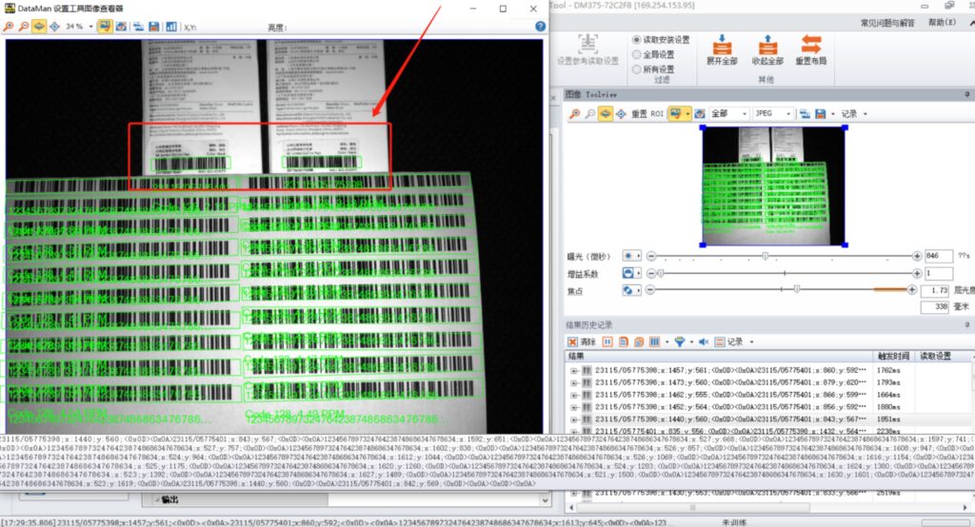Click gain value field showing 1
This screenshot has height=527, width=975.
pyautogui.click(x=938, y=273)
